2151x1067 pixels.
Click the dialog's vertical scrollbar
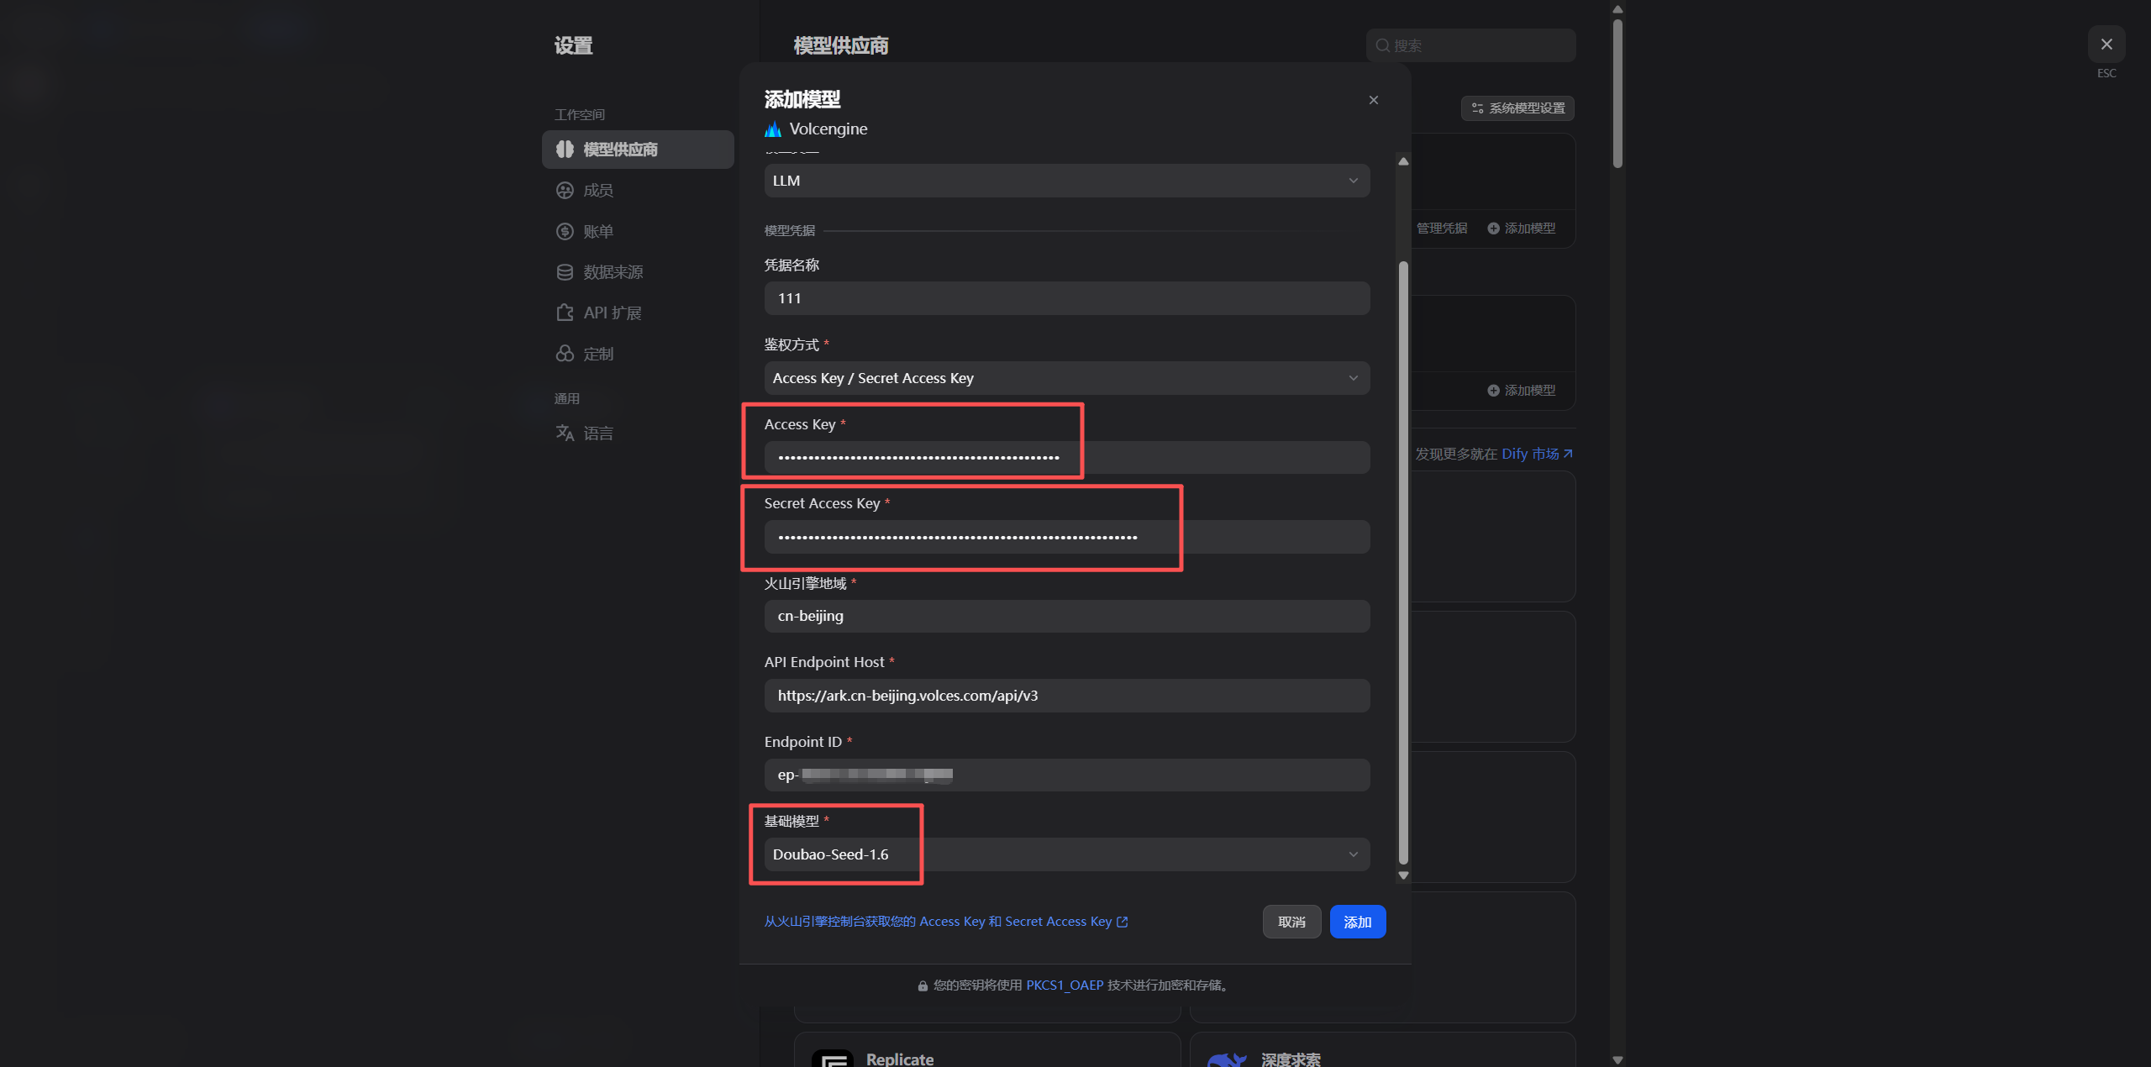pos(1402,563)
